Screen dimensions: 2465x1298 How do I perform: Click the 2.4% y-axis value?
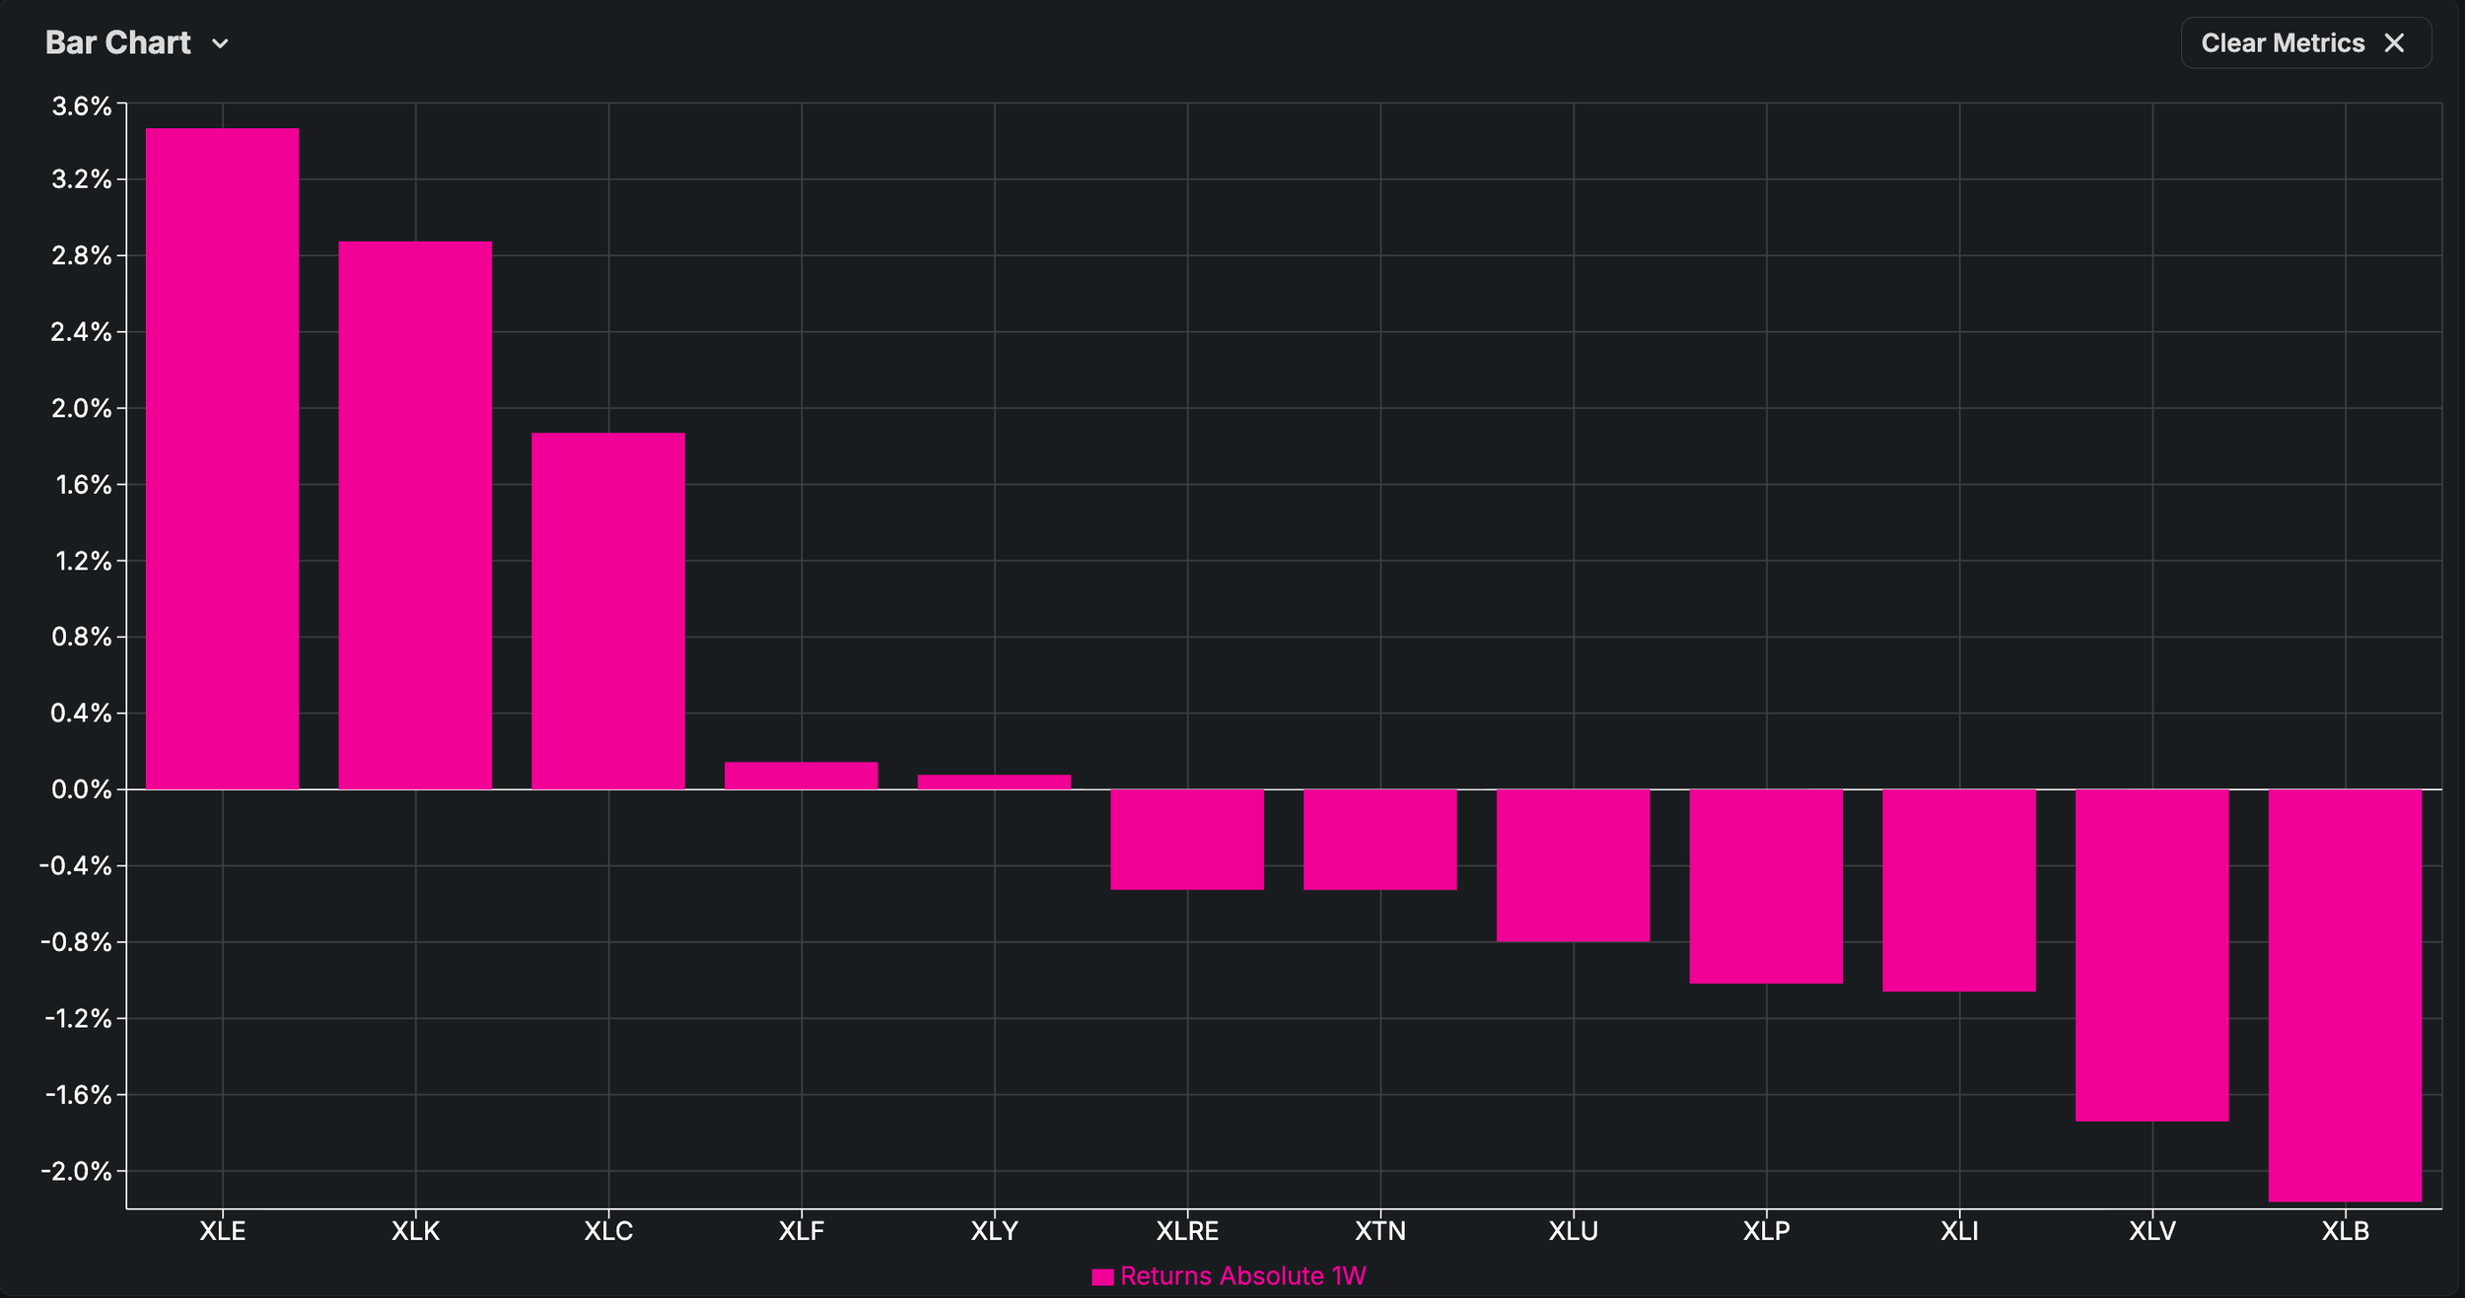[82, 332]
